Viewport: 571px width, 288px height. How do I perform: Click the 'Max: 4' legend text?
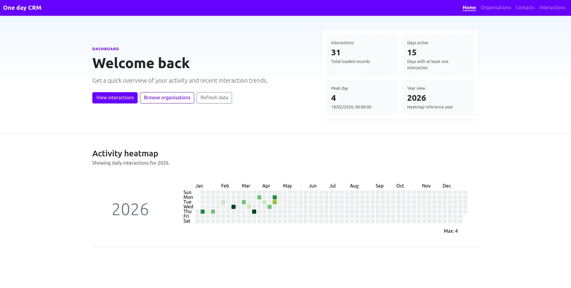[451, 231]
